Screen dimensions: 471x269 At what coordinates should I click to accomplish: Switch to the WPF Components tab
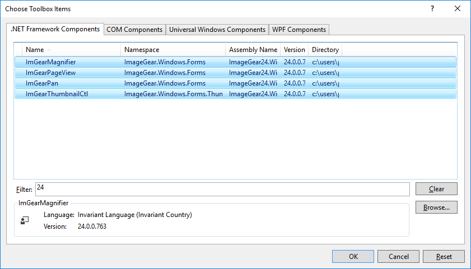click(x=299, y=30)
